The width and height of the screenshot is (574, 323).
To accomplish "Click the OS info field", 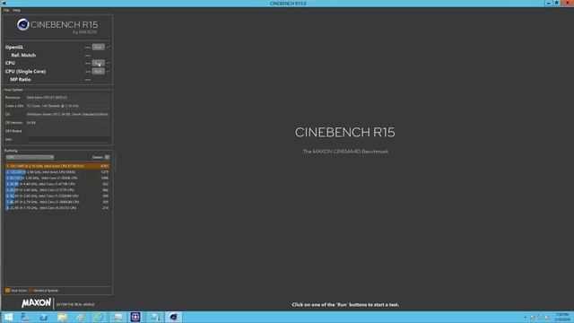I will (x=68, y=114).
